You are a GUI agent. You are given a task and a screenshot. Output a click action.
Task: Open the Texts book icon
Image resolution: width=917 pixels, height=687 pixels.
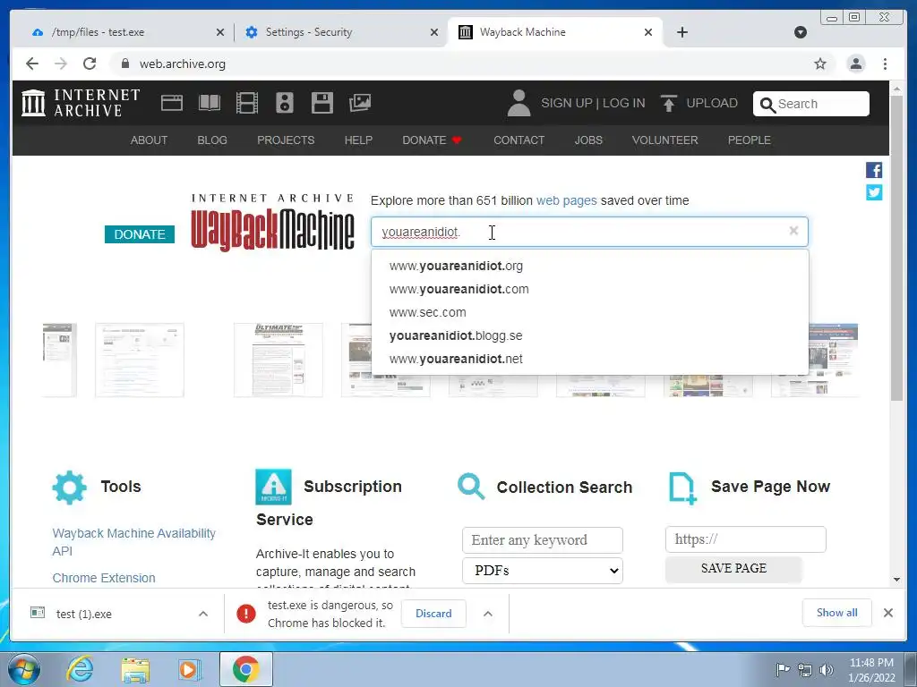point(210,103)
